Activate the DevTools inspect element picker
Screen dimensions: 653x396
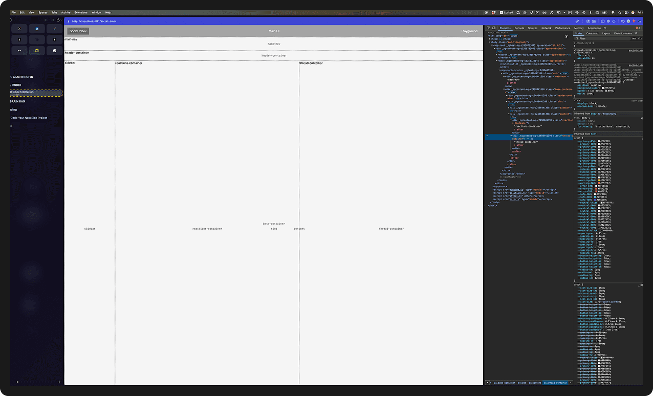coord(488,28)
